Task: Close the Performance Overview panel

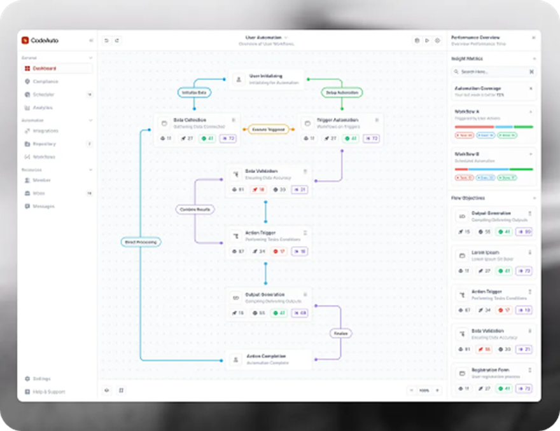Action: [533, 38]
